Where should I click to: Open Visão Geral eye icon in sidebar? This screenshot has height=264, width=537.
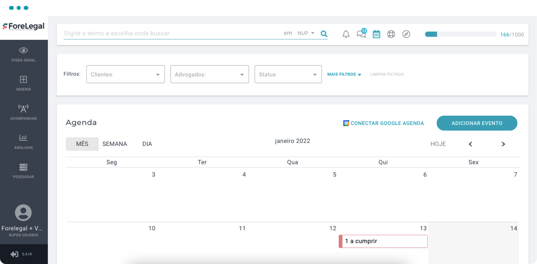click(24, 50)
